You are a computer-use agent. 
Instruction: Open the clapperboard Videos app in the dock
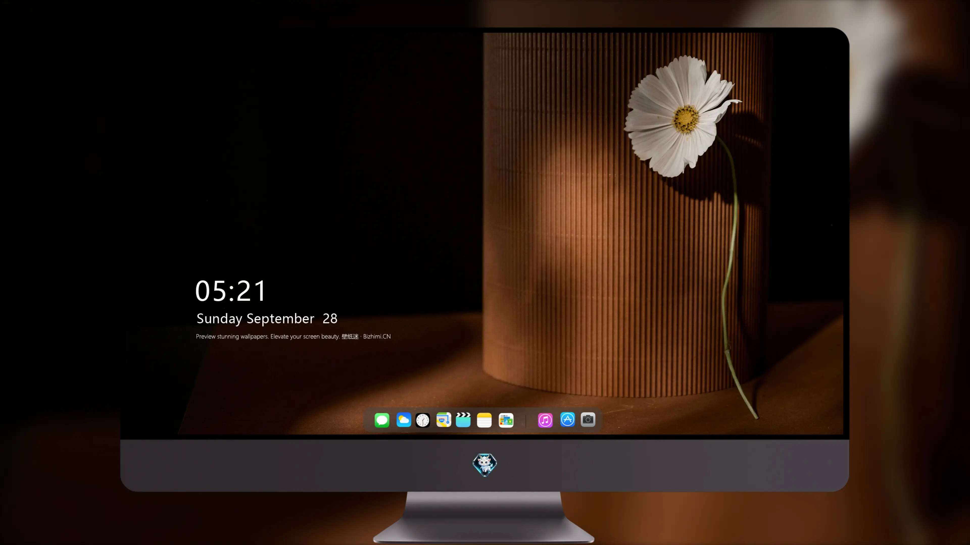463,420
